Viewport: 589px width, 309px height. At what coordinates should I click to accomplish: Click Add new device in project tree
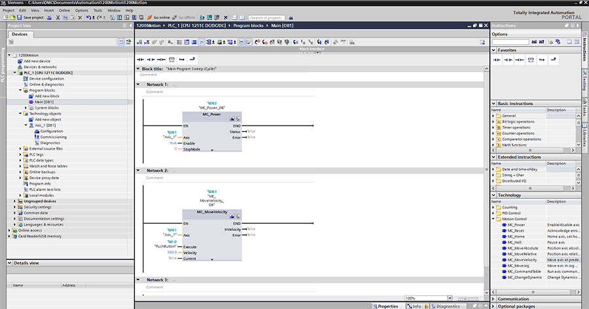pyautogui.click(x=37, y=61)
